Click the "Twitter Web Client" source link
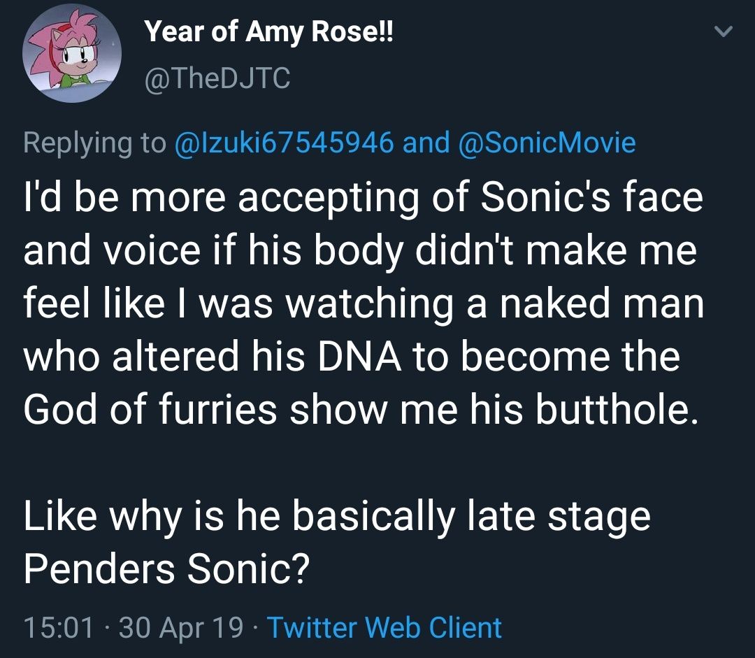 (384, 627)
